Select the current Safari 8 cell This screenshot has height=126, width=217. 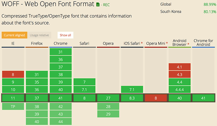pos(84,98)
